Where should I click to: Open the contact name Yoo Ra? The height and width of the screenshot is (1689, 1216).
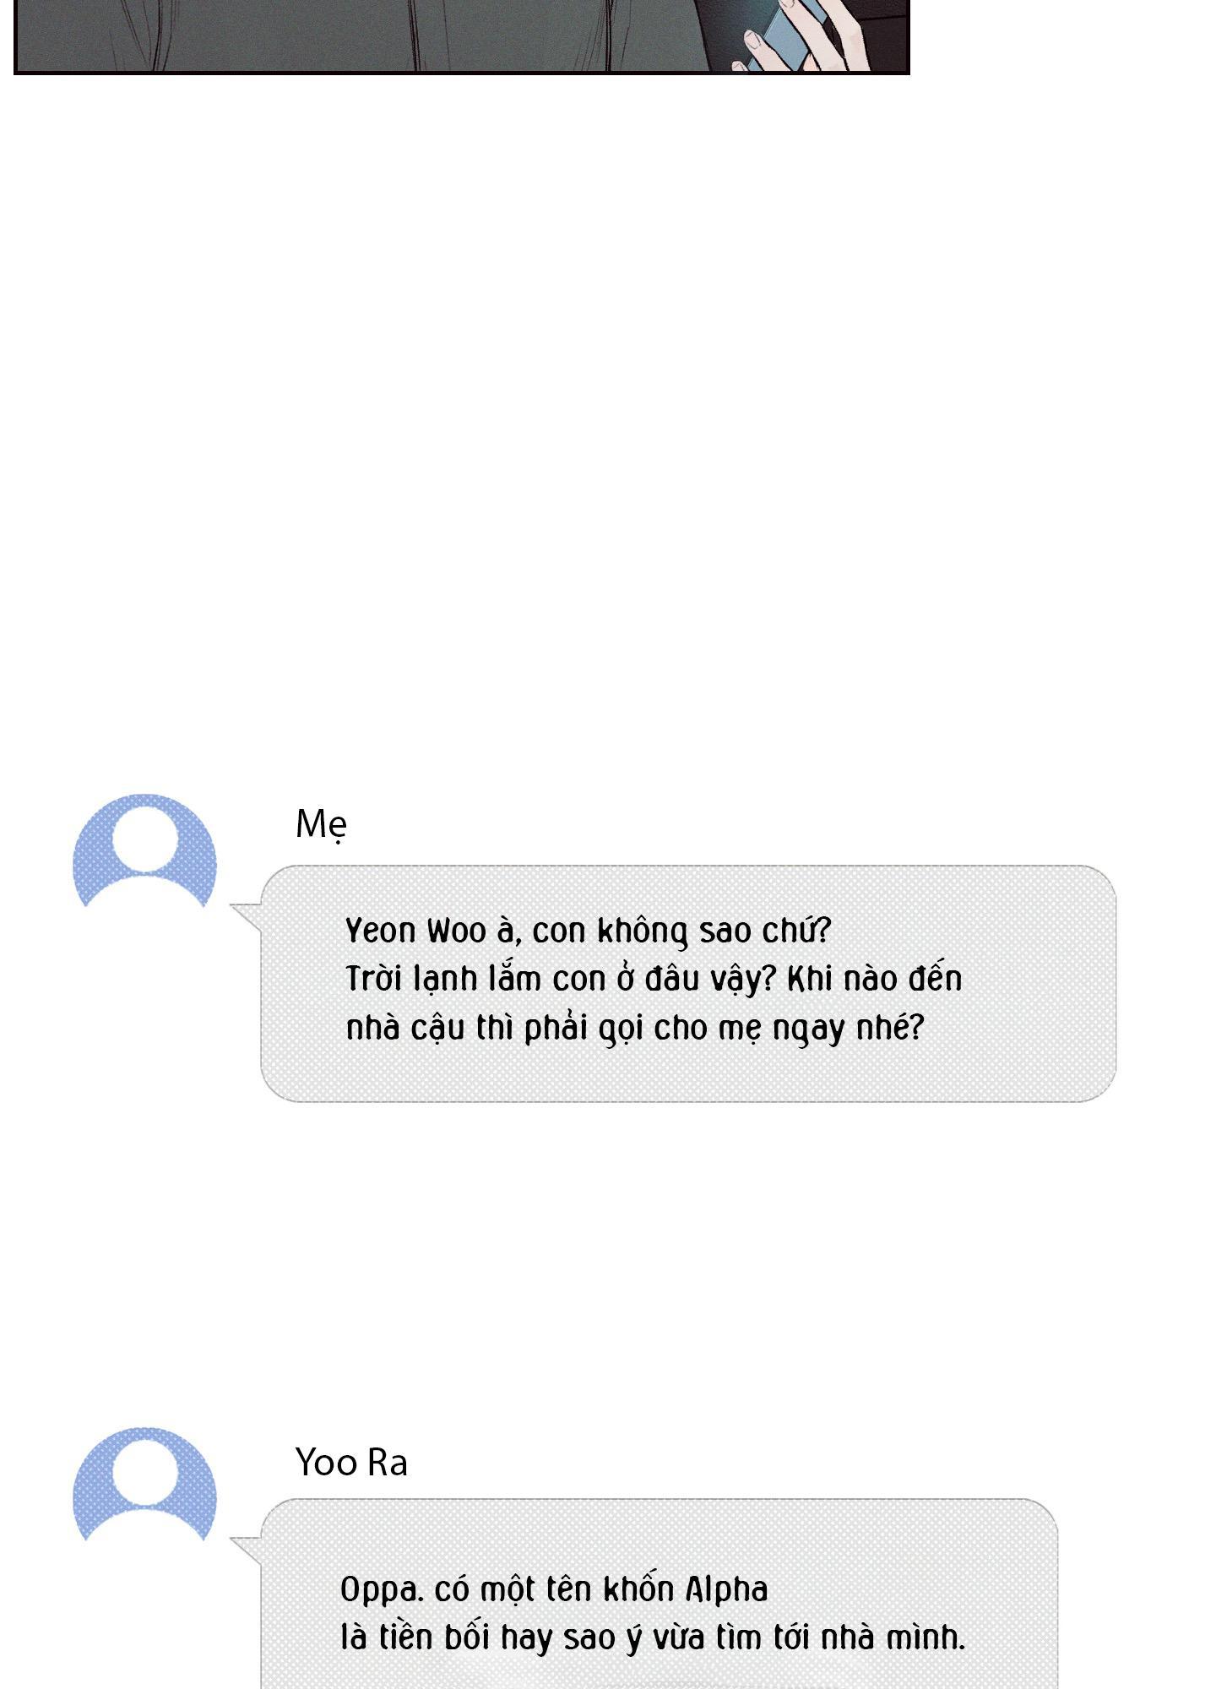[x=351, y=1462]
